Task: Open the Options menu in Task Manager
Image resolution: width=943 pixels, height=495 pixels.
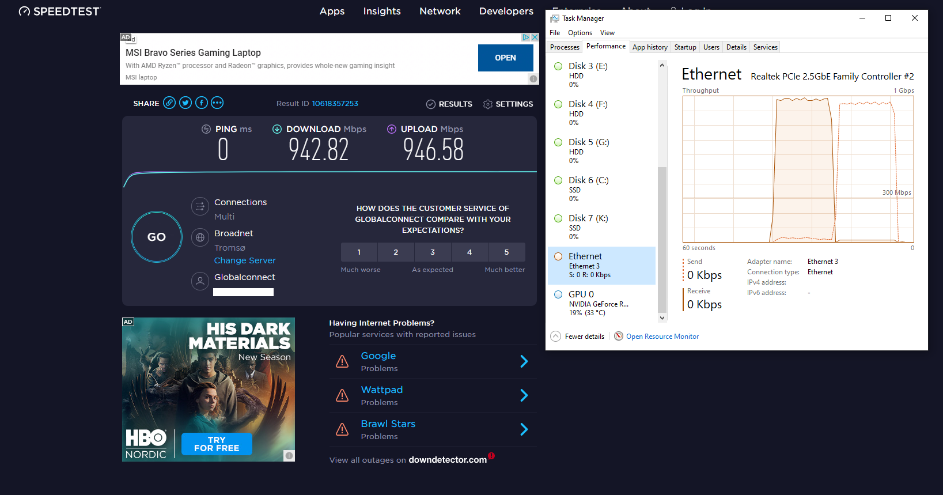Action: pos(580,33)
